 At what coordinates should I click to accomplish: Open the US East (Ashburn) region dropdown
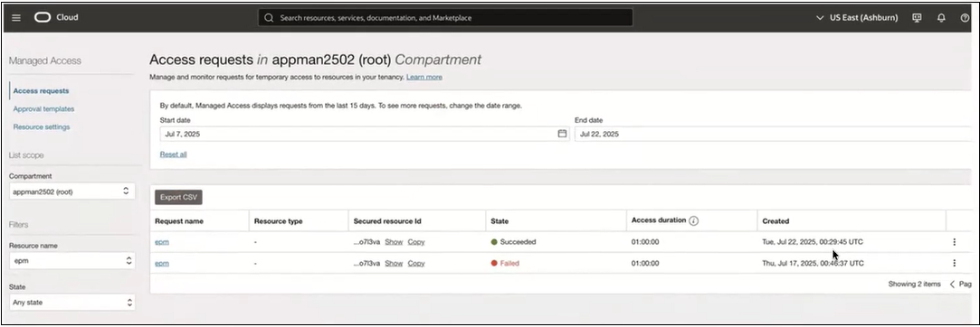(x=857, y=18)
